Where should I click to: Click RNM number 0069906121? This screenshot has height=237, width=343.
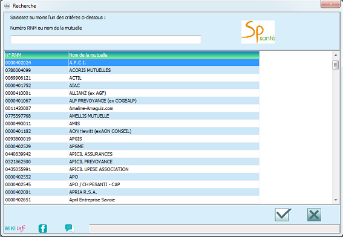pyautogui.click(x=18, y=78)
